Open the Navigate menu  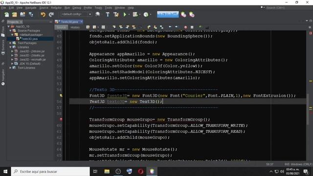click(x=31, y=8)
